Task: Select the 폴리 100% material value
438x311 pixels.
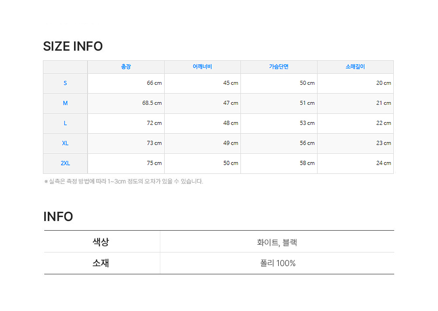Action: pos(277,263)
